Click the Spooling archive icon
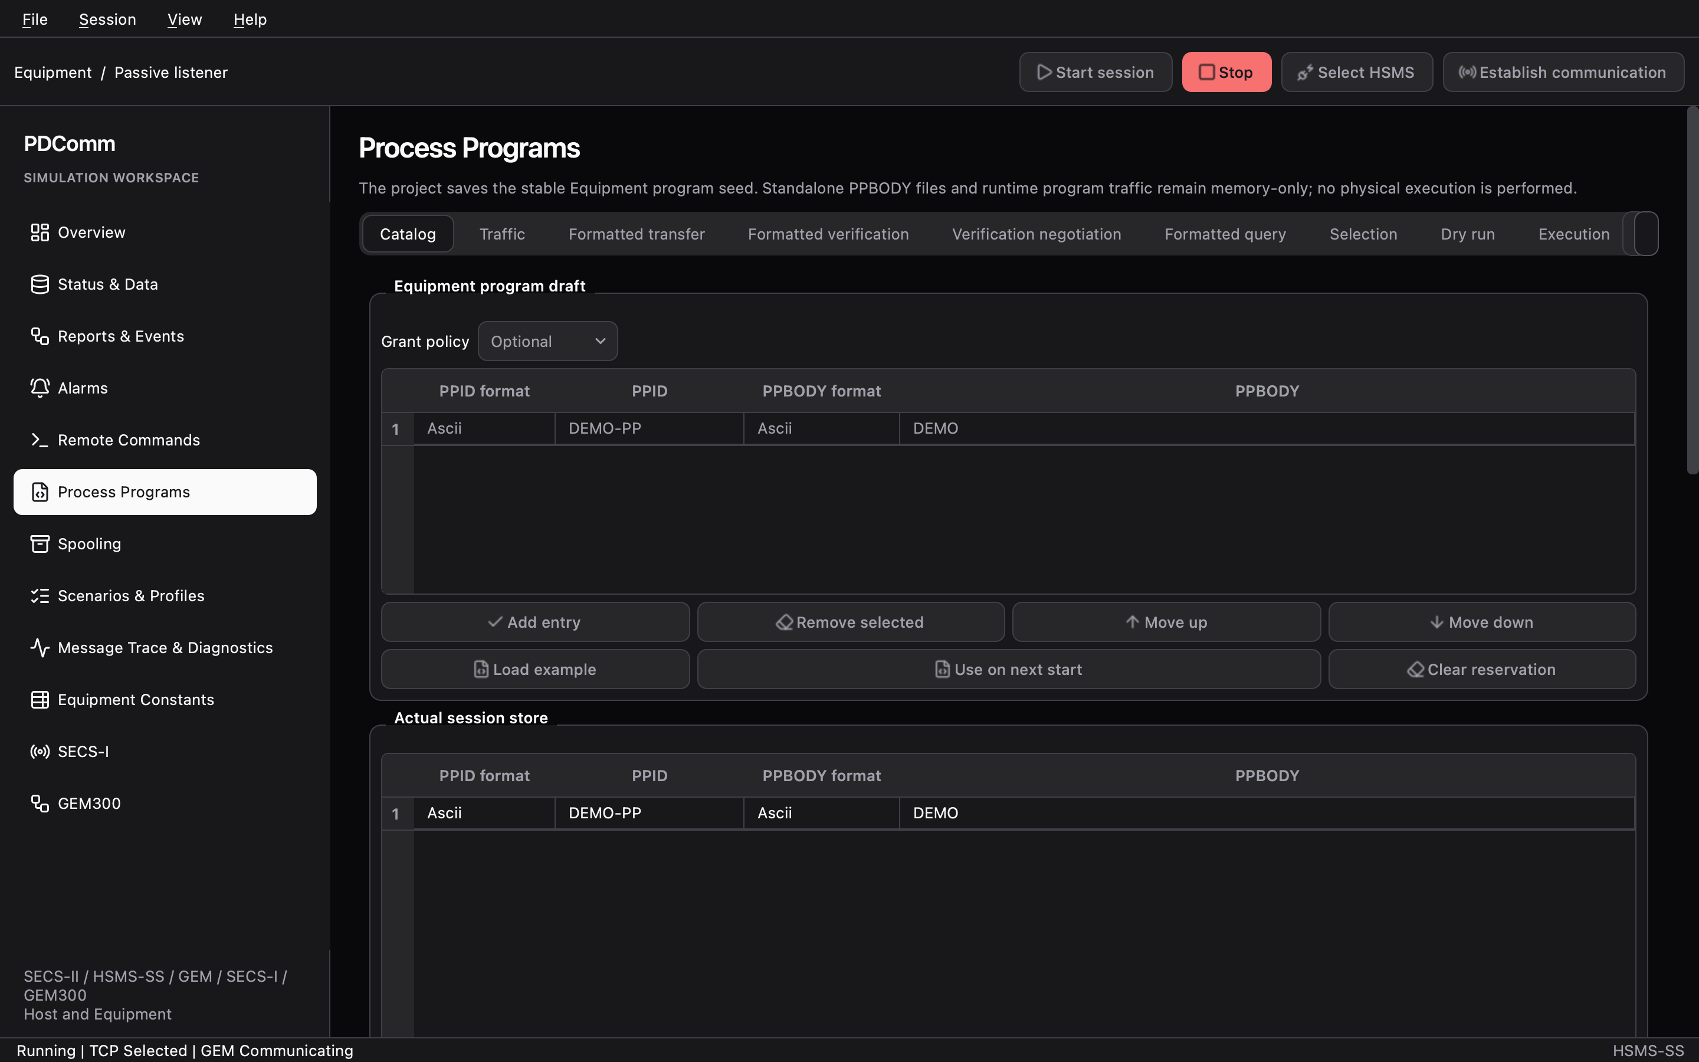This screenshot has height=1062, width=1699. (40, 545)
